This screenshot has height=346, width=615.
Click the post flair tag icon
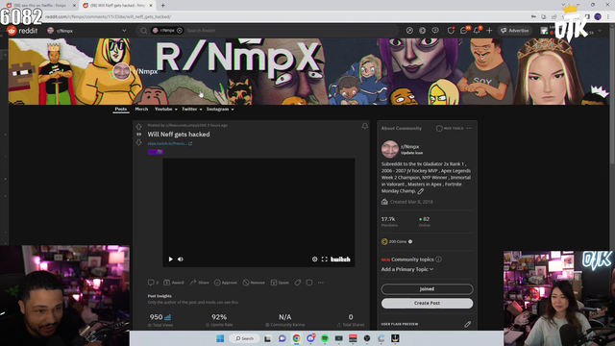click(x=298, y=283)
